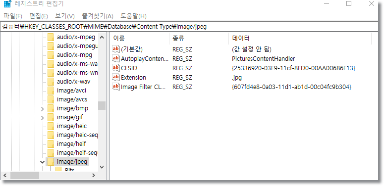Image resolution: width=384 pixels, height=186 pixels.
Task: Click the string icon of AutoplayContent value
Action: [115, 58]
